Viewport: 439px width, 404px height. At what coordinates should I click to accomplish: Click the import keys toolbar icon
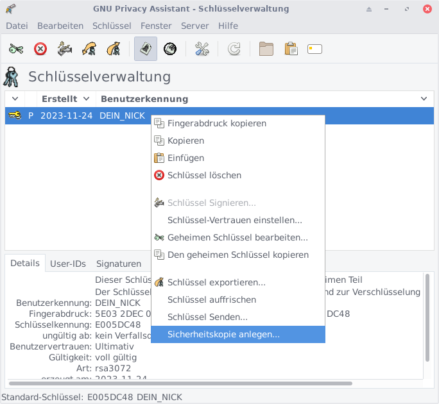click(x=89, y=49)
